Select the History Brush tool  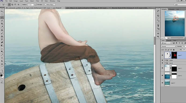tap(2, 39)
